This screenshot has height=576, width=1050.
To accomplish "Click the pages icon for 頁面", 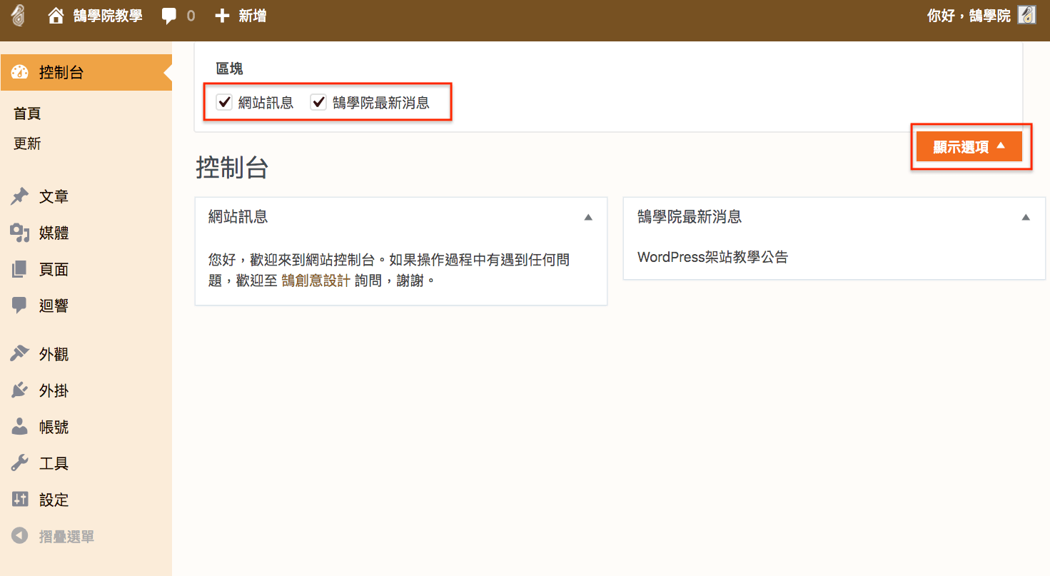I will pos(20,269).
